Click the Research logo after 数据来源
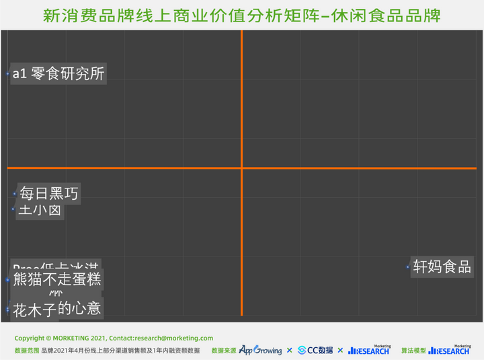The image size is (484, 360). click(369, 350)
